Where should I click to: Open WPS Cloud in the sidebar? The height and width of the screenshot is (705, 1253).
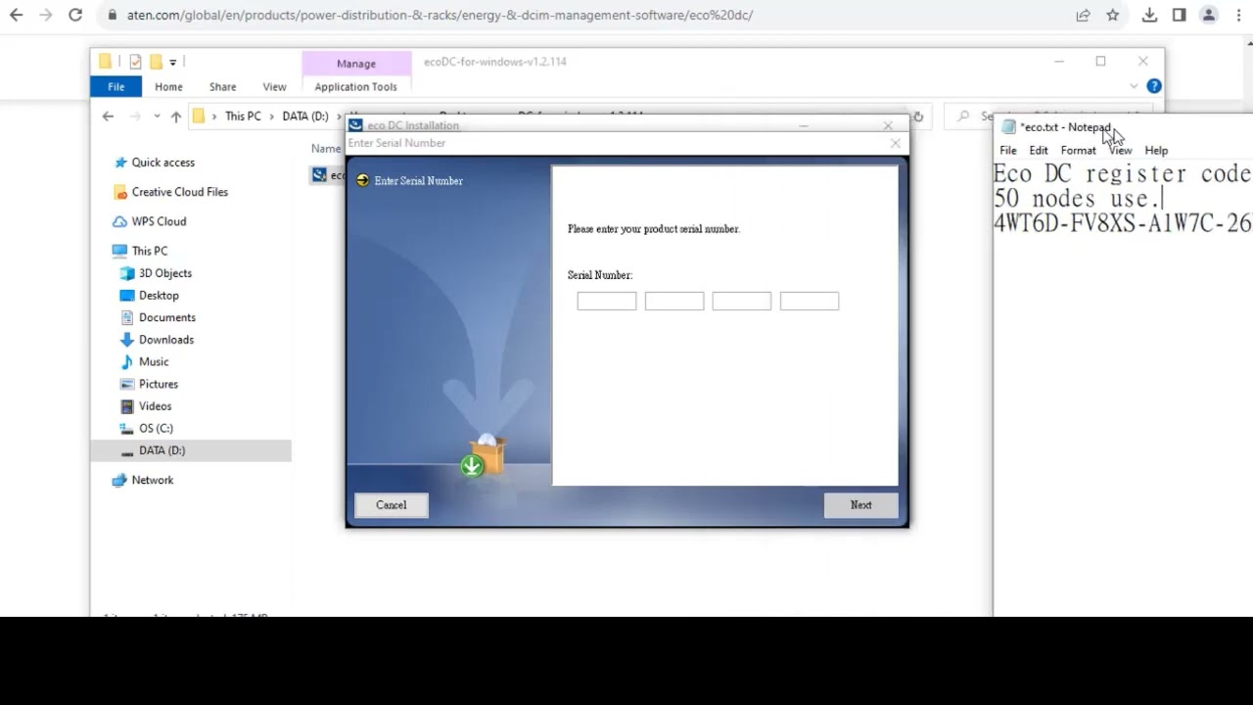coord(159,221)
